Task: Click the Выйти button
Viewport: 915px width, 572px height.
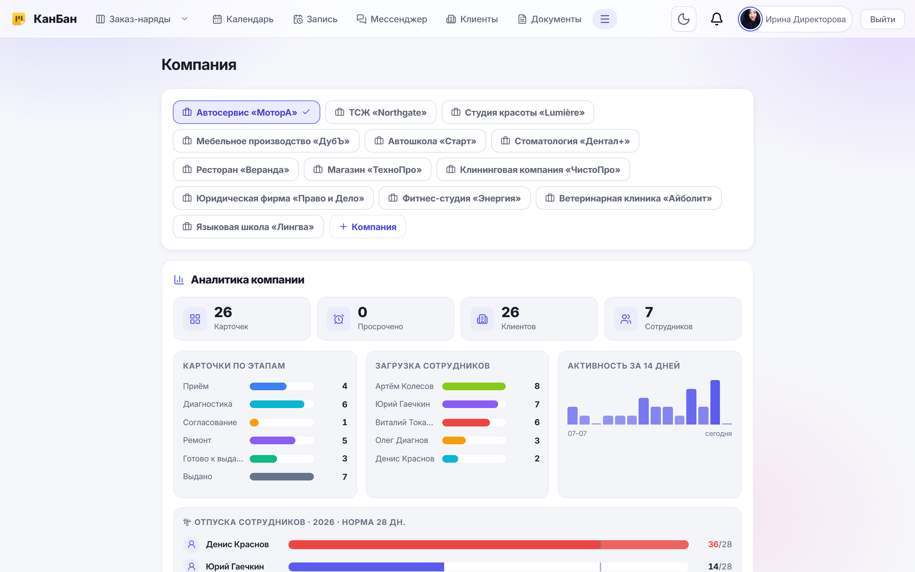Action: point(883,19)
